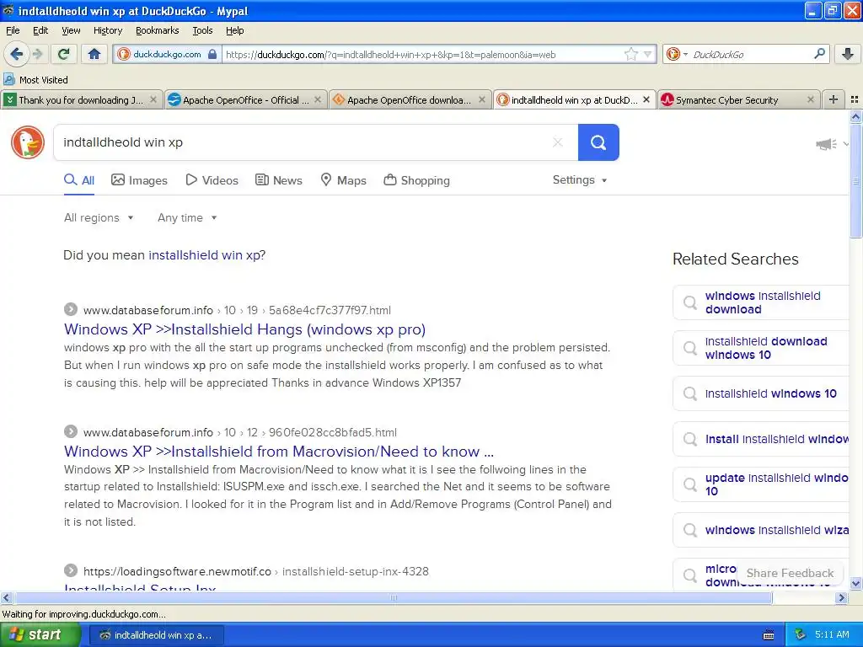This screenshot has width=863, height=647.
Task: Open 'Installshield Hangs (windows xp pro)' result
Action: coord(245,329)
